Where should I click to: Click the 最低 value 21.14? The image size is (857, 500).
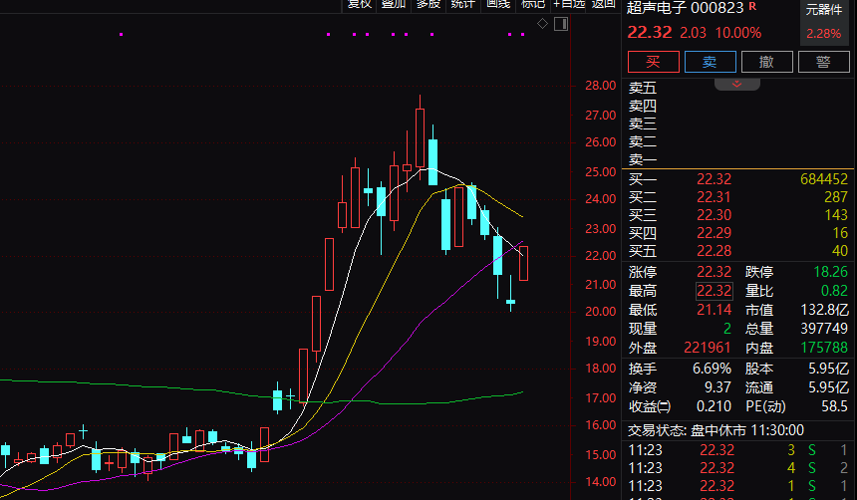click(x=714, y=311)
